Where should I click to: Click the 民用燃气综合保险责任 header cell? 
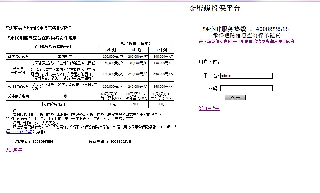click(x=52, y=47)
